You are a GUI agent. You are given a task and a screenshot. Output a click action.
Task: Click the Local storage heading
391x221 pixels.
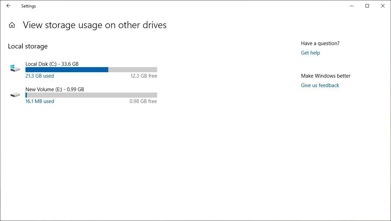coord(27,46)
